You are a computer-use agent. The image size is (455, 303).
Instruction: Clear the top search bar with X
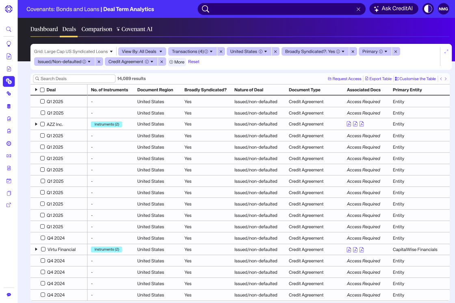(x=358, y=9)
